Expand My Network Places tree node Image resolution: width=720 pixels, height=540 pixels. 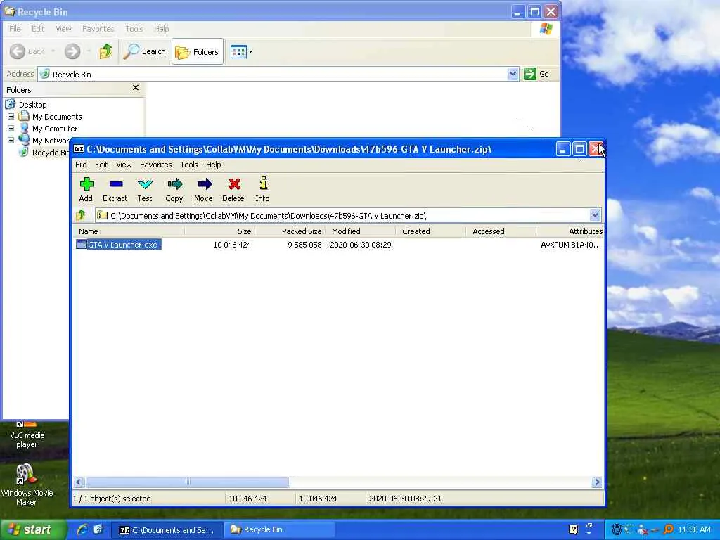pyautogui.click(x=11, y=141)
